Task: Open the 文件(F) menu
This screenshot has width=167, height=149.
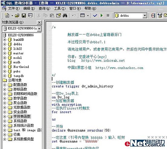Action: pyautogui.click(x=14, y=8)
